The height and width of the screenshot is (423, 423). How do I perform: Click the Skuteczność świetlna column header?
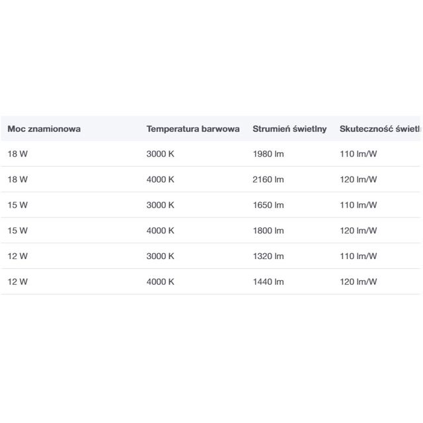click(x=379, y=129)
